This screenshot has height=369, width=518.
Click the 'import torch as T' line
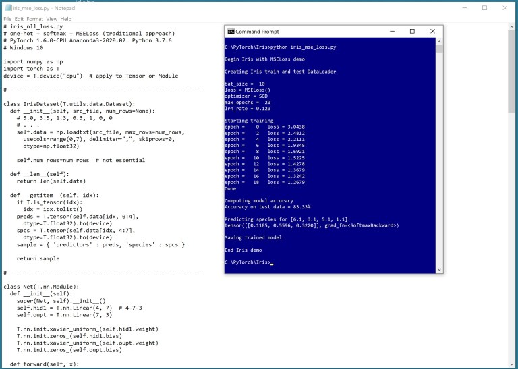point(32,69)
